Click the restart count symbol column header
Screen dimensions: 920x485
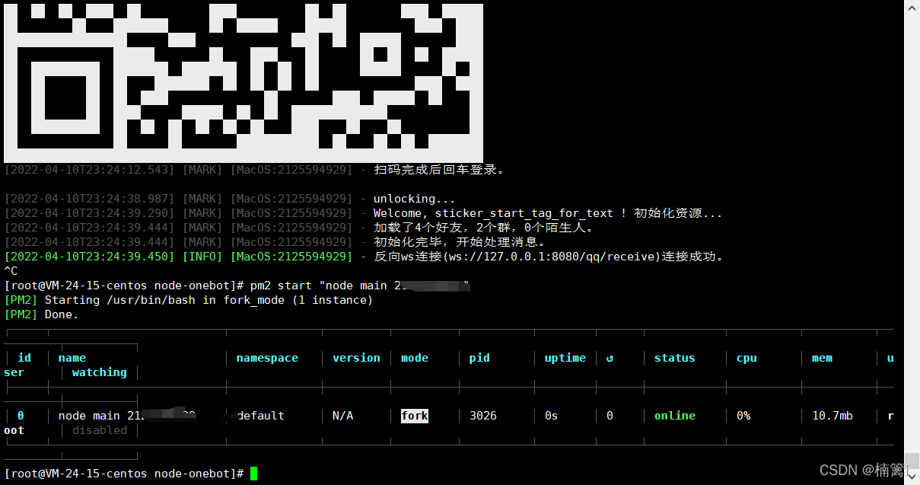pyautogui.click(x=610, y=358)
